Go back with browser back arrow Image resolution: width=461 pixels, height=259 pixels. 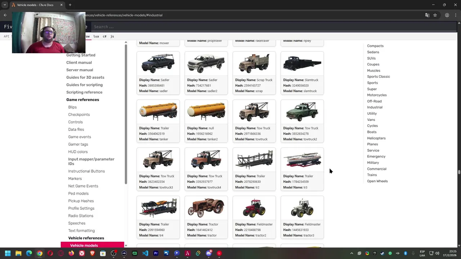5,15
